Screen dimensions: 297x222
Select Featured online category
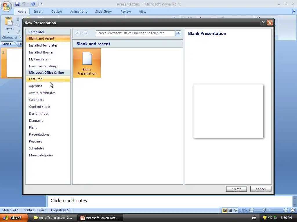coord(48,79)
